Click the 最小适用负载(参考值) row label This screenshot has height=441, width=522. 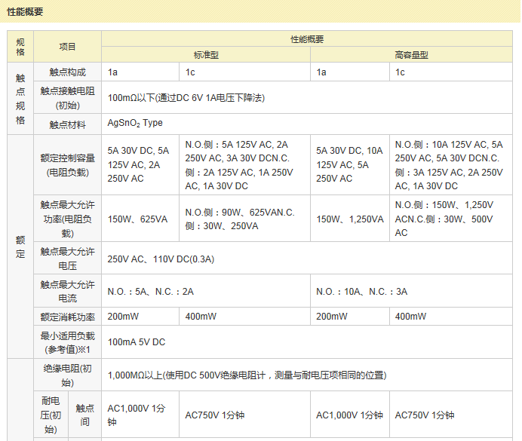click(x=68, y=342)
